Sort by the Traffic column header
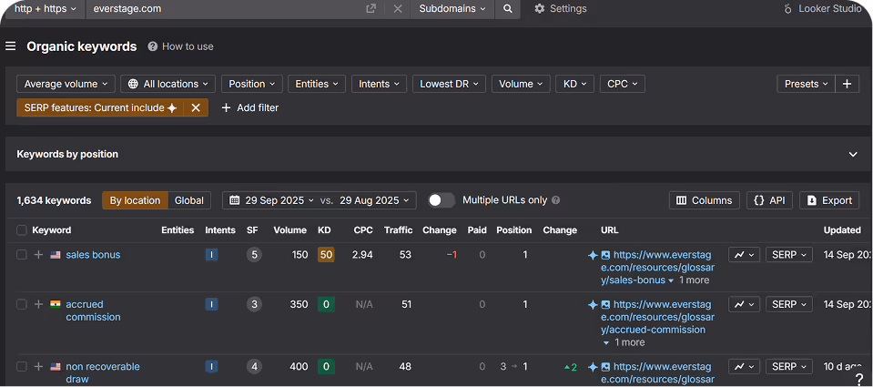 [398, 230]
